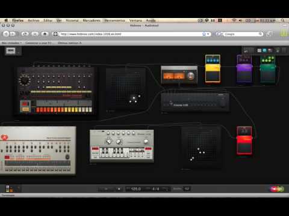Turn the large left knob on the 303
Screen dimensions: 289x216
108,142
